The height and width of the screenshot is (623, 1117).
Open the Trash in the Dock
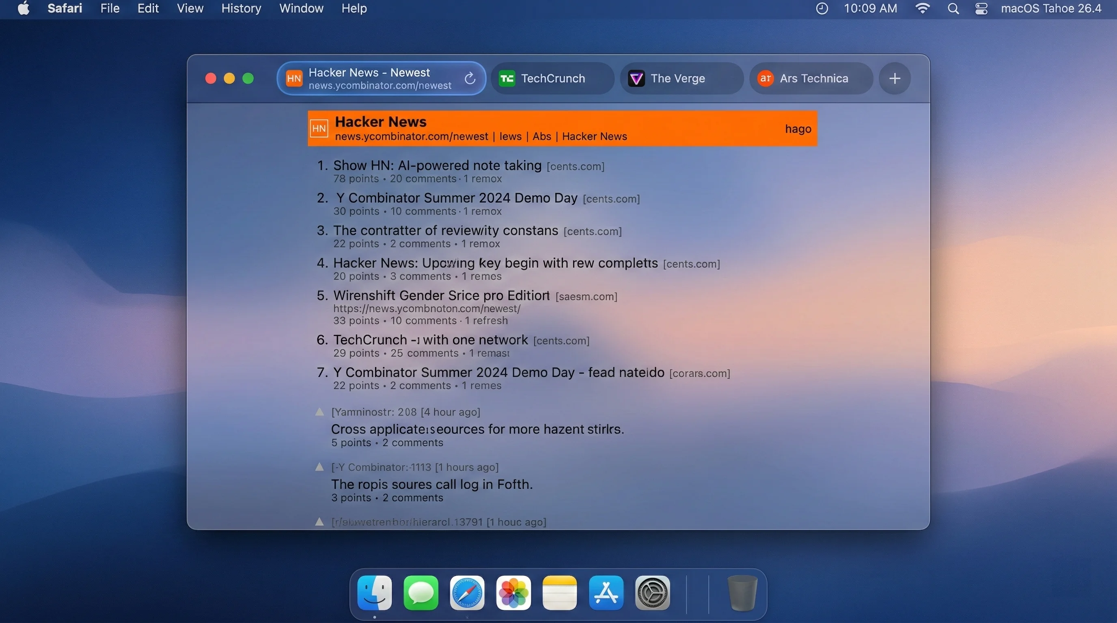(742, 593)
